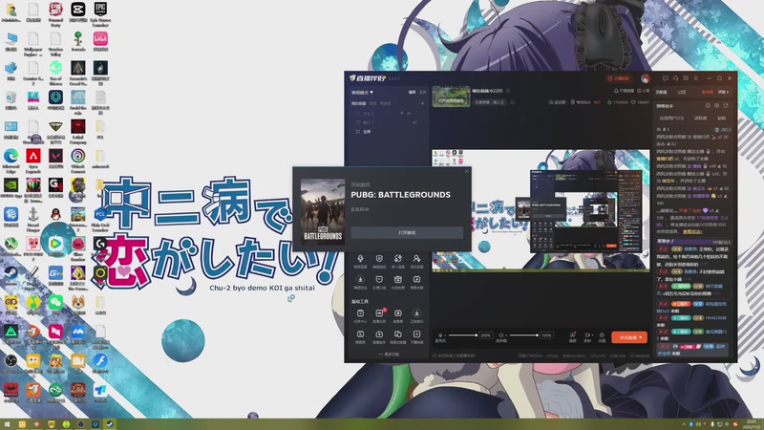Screen dimensions: 764x430
Task: Open the Ubisoft Connect desktop shortcut
Action: pyautogui.click(x=78, y=159)
